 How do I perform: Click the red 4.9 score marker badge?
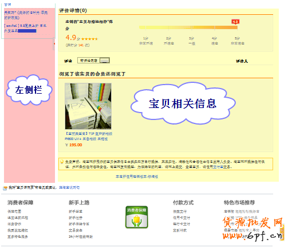235,22
